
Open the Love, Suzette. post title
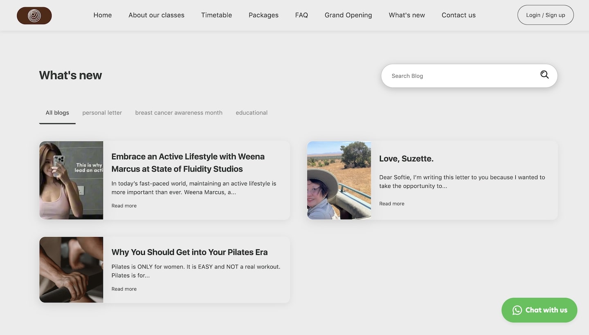point(406,159)
